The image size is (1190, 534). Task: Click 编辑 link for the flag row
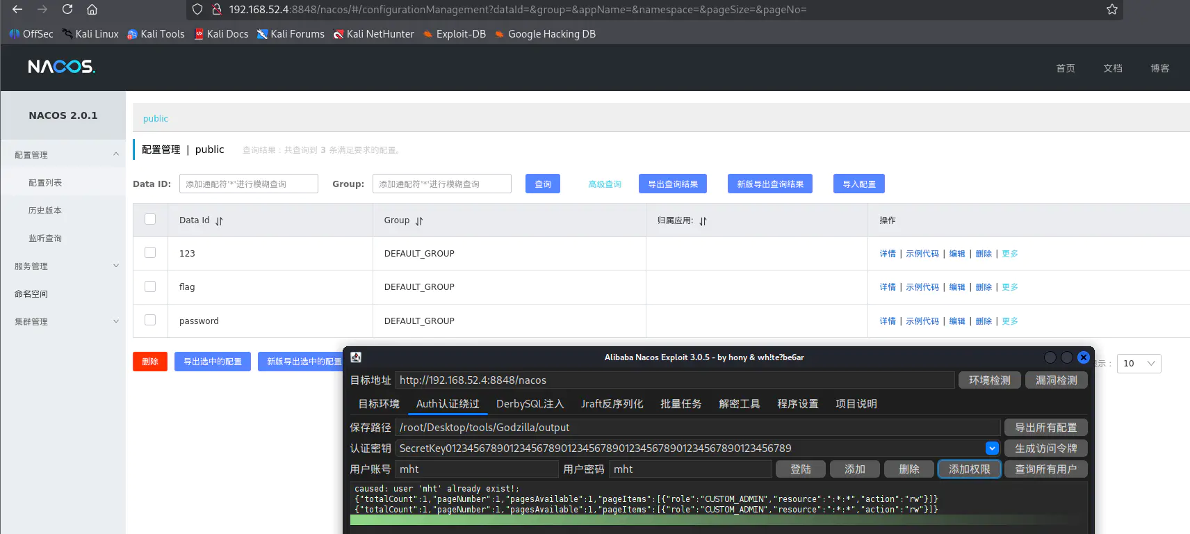[x=957, y=287]
